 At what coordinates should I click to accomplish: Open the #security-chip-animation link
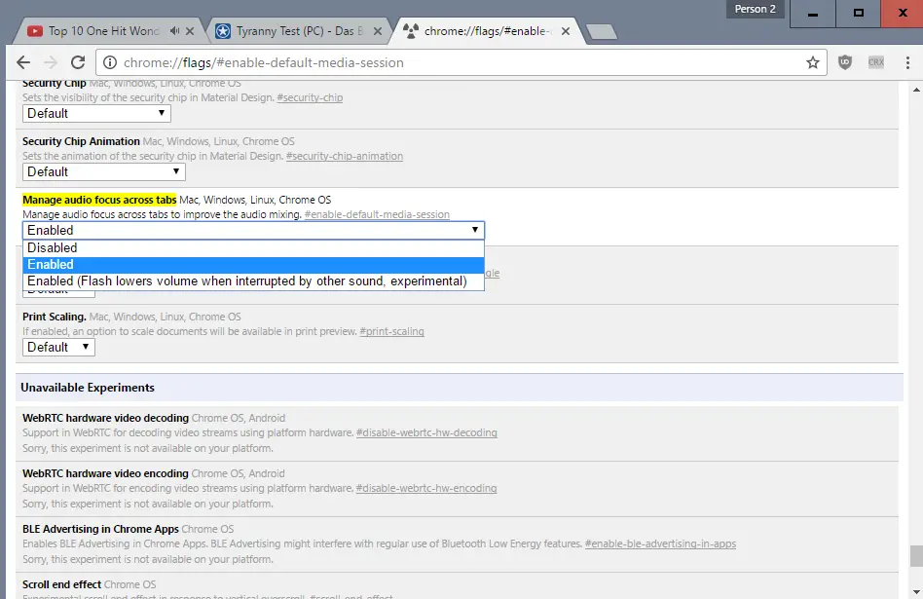pyautogui.click(x=345, y=156)
